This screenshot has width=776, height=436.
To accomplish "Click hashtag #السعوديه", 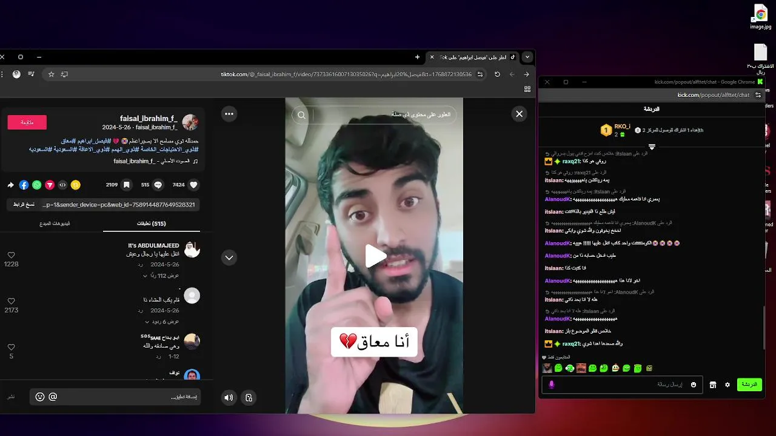I will click(x=39, y=149).
